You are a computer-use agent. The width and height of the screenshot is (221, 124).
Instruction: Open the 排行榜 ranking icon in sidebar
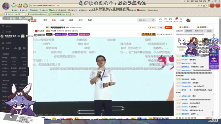tap(3, 32)
